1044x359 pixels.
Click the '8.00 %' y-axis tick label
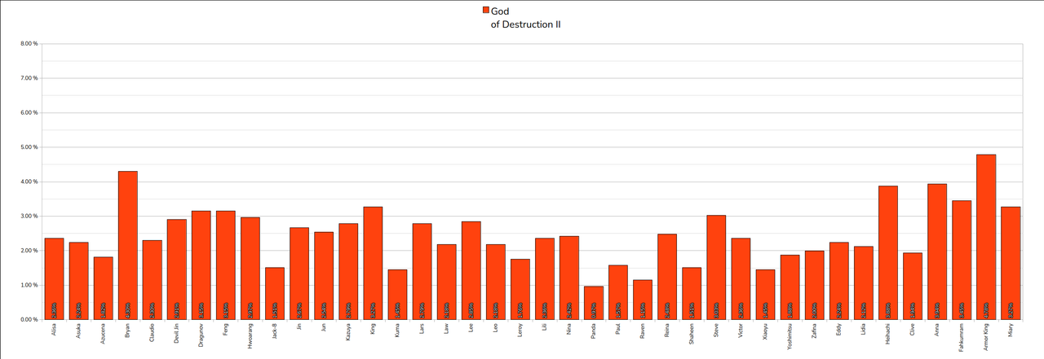click(x=29, y=44)
